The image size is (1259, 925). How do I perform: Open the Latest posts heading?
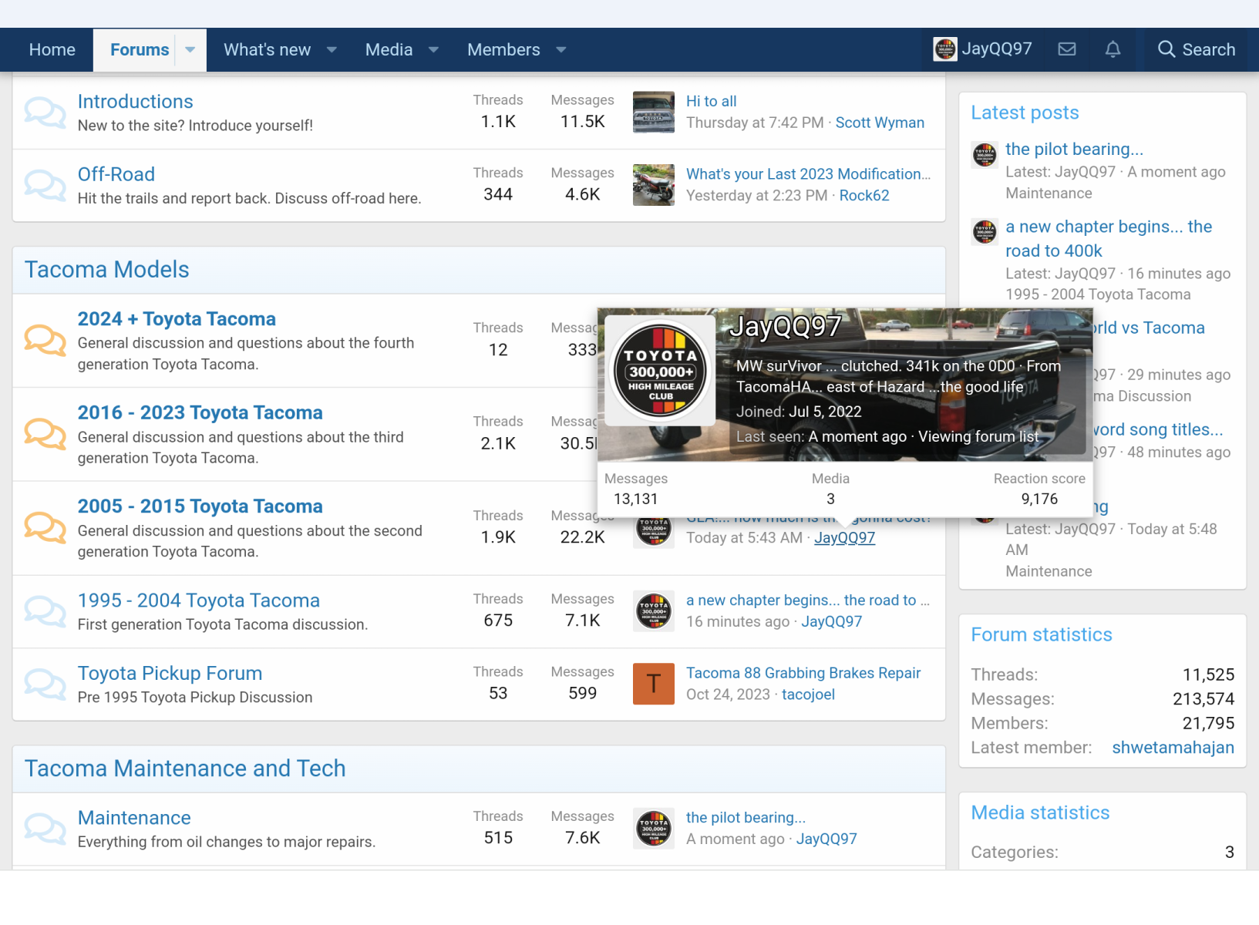(1025, 113)
